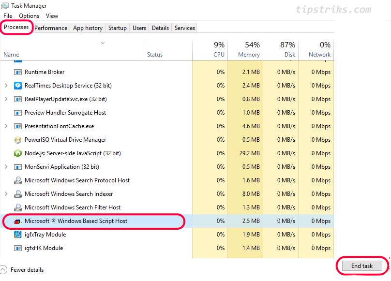The image size is (391, 281).
Task: Click the Node.js process icon
Action: point(18,153)
